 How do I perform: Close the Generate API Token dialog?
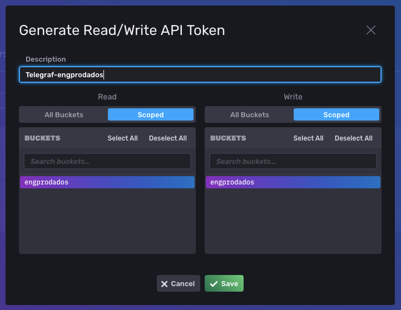(x=371, y=30)
